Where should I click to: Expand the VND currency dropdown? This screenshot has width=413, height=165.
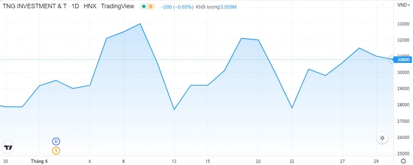click(403, 5)
